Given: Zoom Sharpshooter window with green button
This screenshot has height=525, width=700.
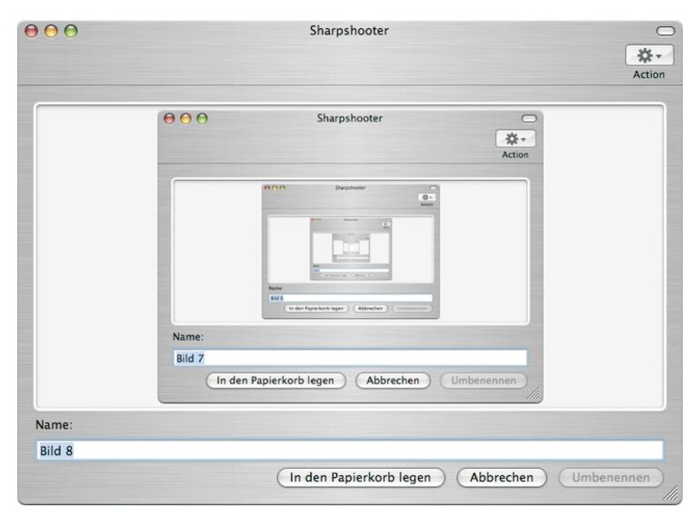Looking at the screenshot, I should (x=71, y=31).
